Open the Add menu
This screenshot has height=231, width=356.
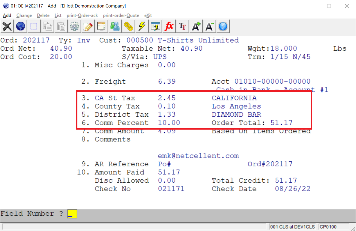[x=7, y=15]
